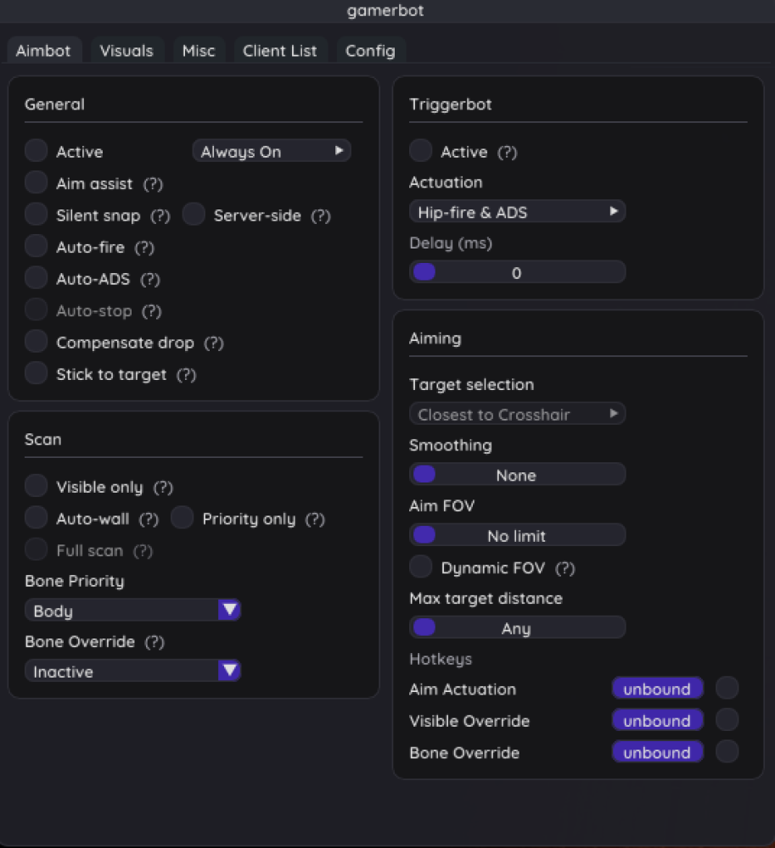This screenshot has width=775, height=848.
Task: Open the Always On activation dropdown
Action: coord(272,152)
